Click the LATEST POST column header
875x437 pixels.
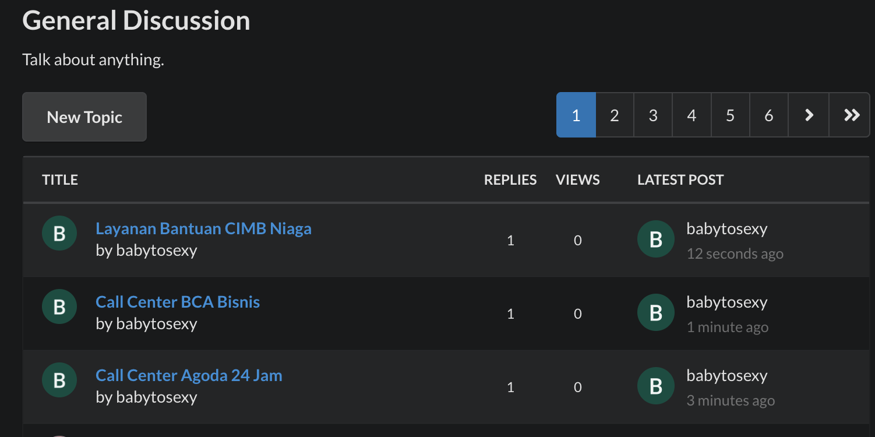coord(680,180)
